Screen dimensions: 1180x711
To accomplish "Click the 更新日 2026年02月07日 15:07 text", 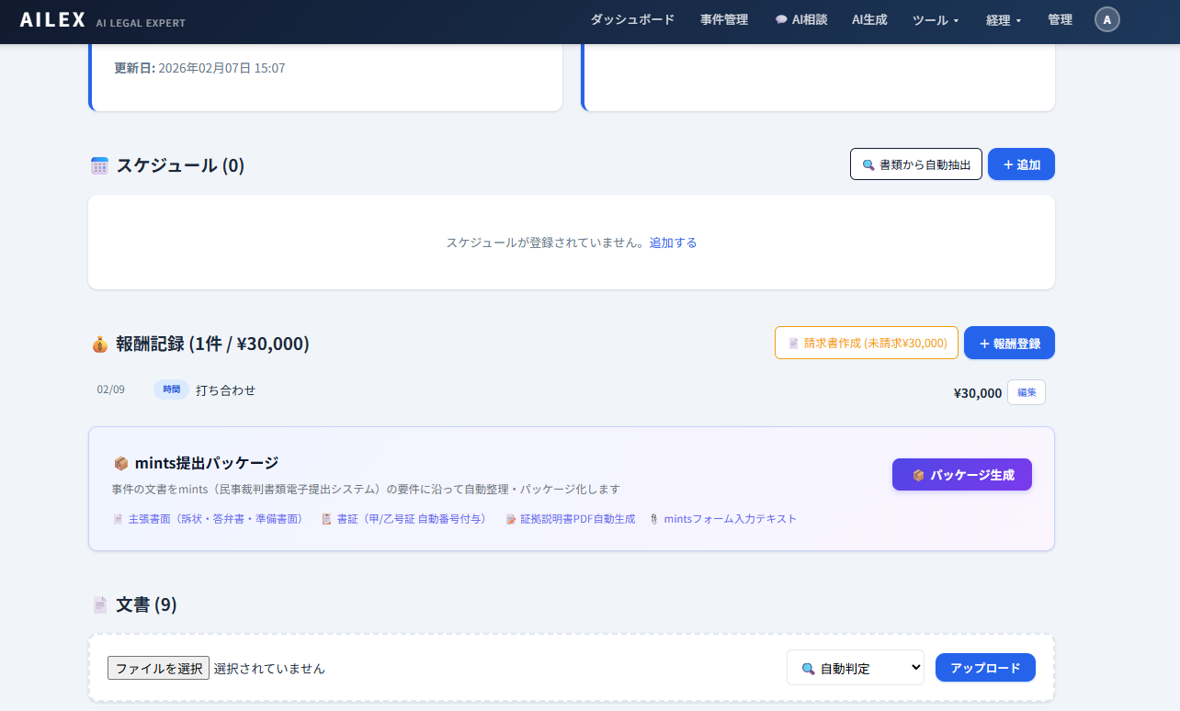I will point(199,68).
